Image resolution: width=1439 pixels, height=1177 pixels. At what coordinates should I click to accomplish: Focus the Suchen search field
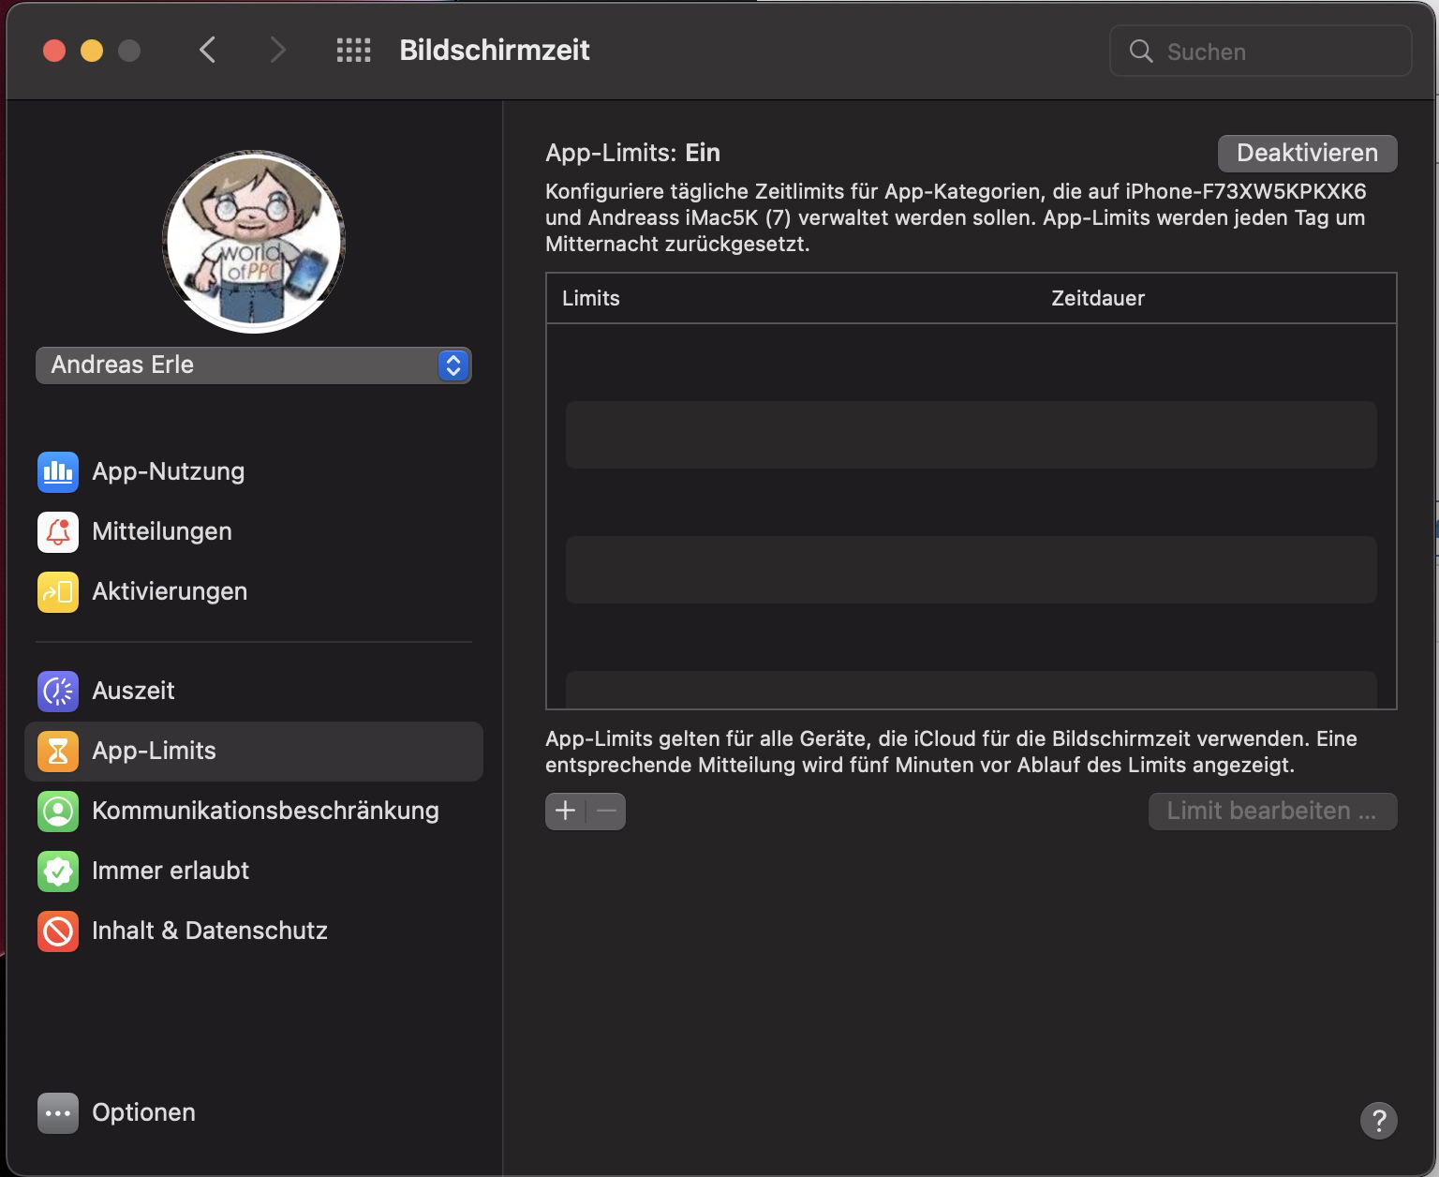point(1260,52)
